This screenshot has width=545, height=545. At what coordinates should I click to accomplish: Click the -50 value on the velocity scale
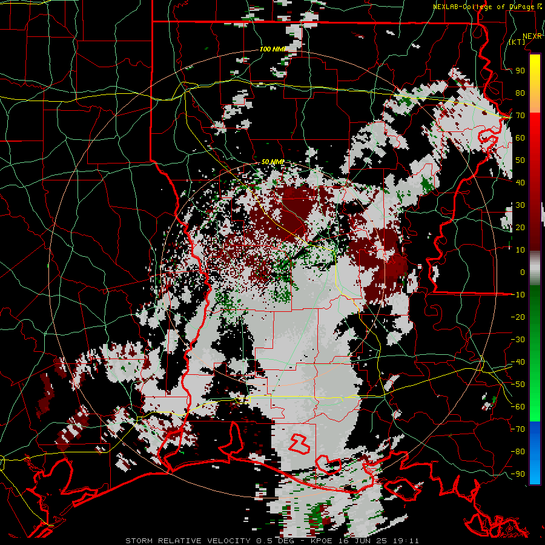tap(518, 385)
